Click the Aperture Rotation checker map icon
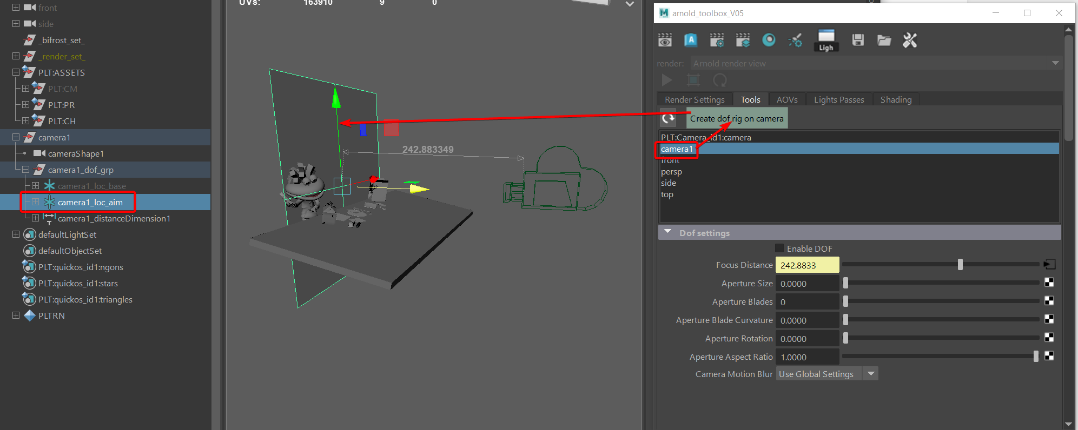 pos(1049,338)
